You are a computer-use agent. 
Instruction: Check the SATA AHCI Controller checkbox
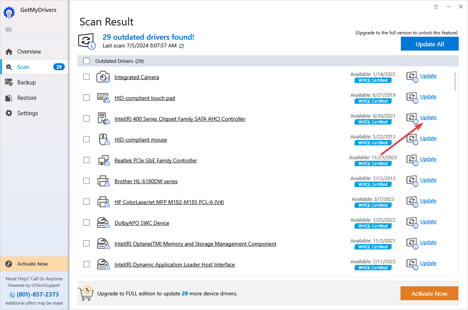86,118
